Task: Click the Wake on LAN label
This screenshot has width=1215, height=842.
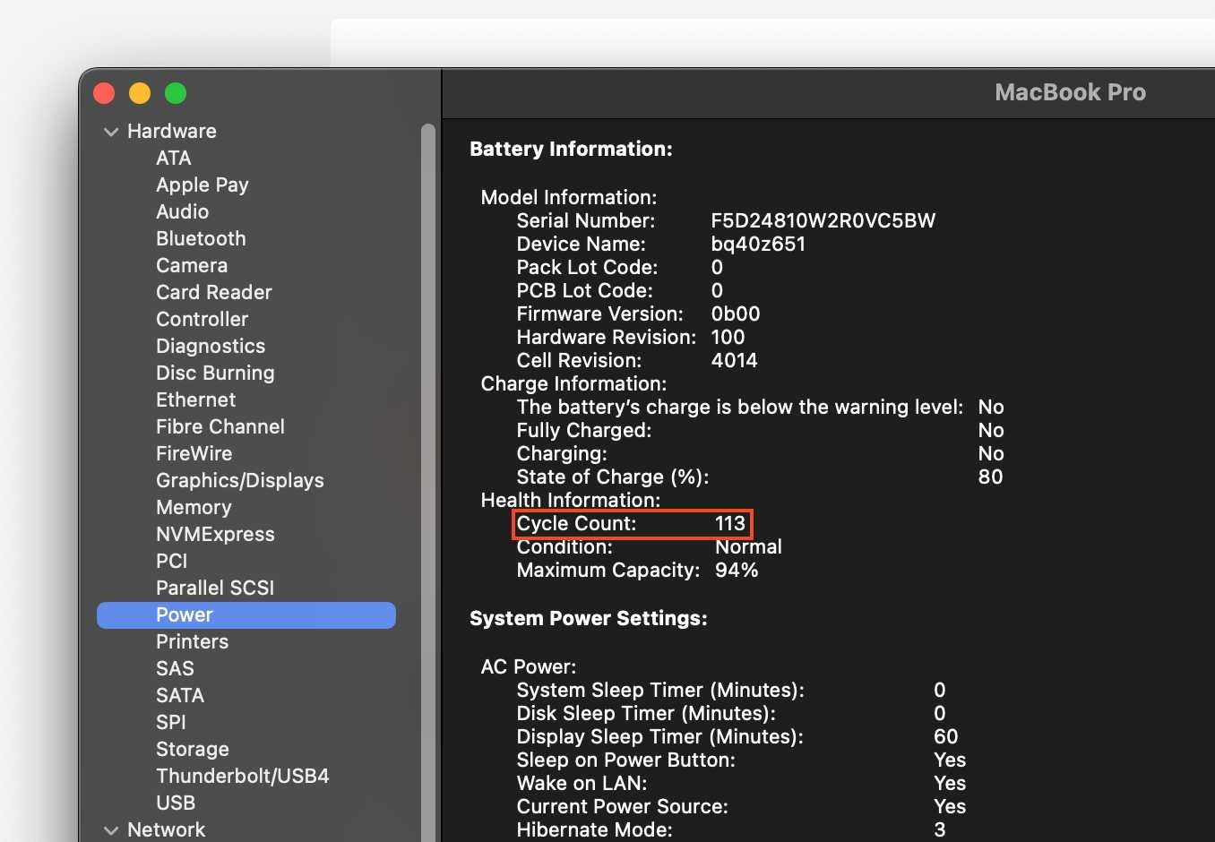Action: coord(582,783)
